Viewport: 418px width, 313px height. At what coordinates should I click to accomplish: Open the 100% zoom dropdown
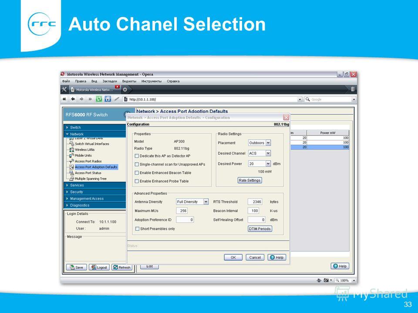tap(354, 280)
